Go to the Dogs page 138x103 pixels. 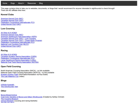click(x=13, y=3)
